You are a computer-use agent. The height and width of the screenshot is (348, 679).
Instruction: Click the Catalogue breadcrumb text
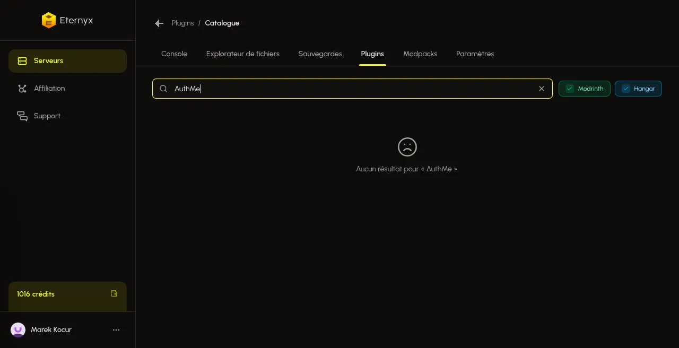click(222, 23)
